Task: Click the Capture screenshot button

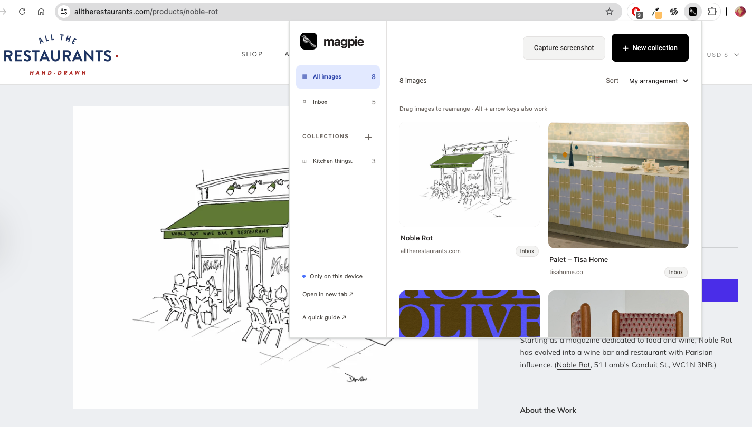Action: (564, 48)
